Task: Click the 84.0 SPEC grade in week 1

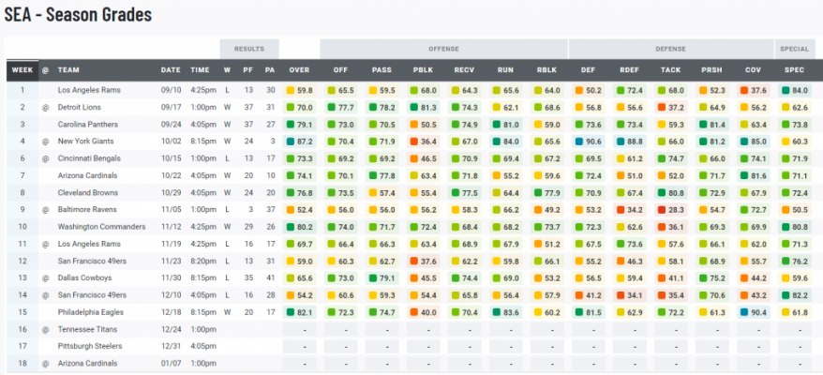Action: coord(794,90)
